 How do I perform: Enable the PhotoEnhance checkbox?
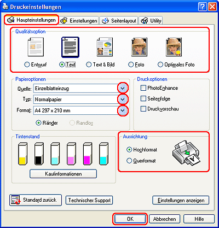(x=143, y=88)
